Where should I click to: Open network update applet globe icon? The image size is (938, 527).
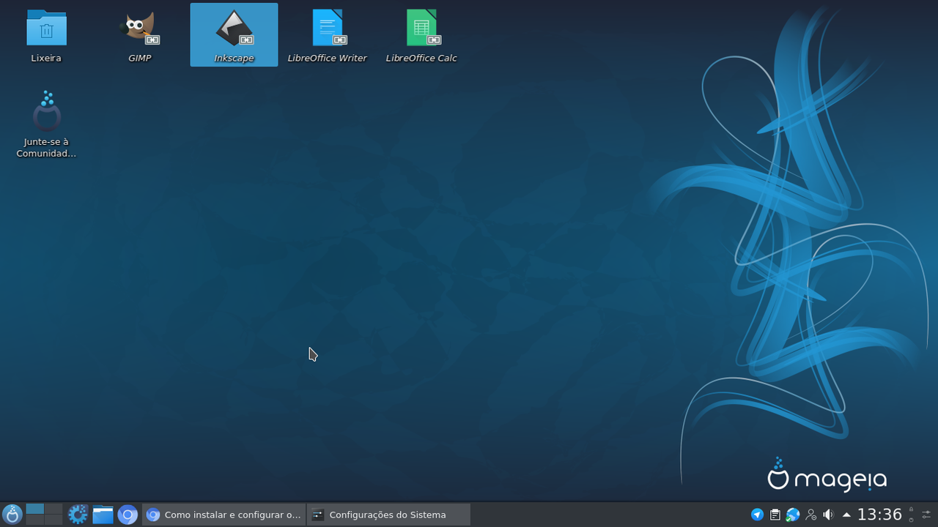(792, 515)
